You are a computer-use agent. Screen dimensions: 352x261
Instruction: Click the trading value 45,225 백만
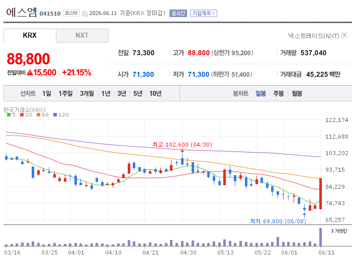(323, 74)
